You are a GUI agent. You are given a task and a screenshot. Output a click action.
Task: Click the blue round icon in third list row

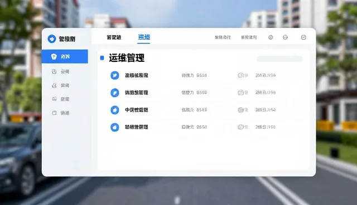click(x=115, y=110)
